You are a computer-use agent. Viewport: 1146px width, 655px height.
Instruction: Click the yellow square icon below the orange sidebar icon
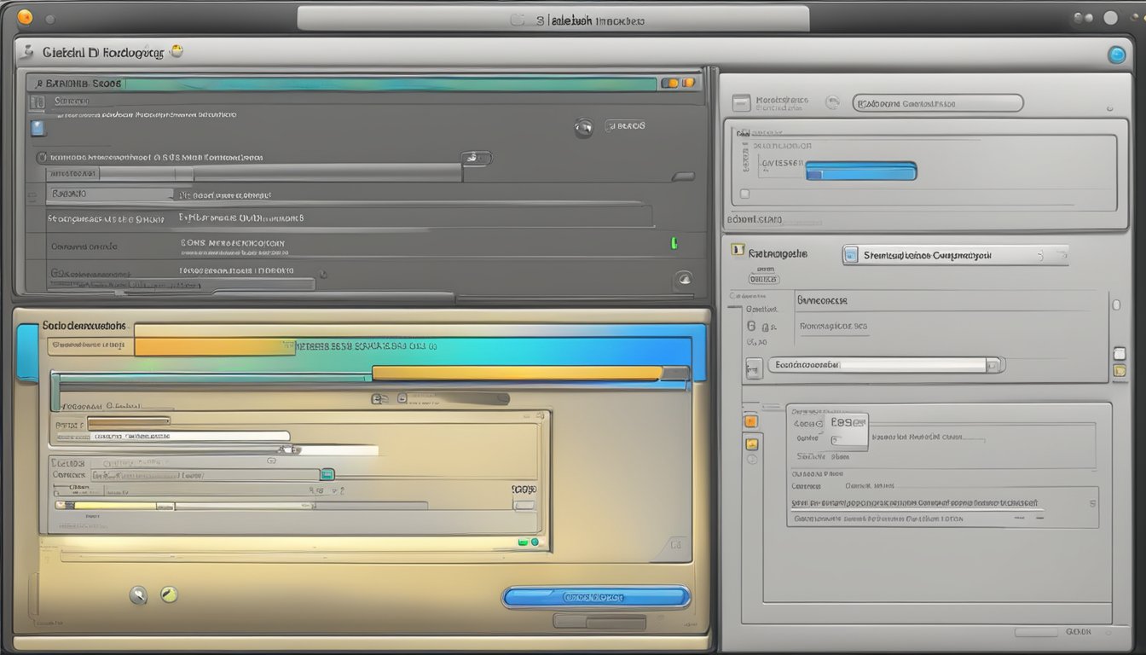click(x=752, y=443)
